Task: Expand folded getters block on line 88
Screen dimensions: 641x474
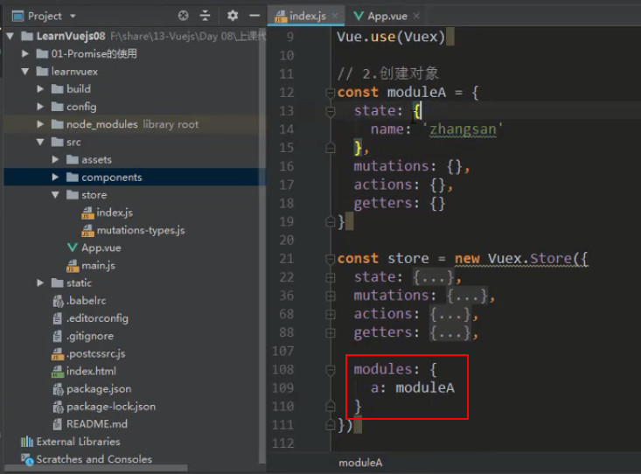Action: (x=331, y=333)
